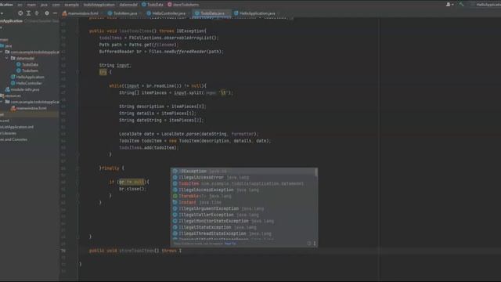Click the TodoData breadcrumb in navigation bar
Viewport: 501px width, 282px height.
tap(153, 5)
